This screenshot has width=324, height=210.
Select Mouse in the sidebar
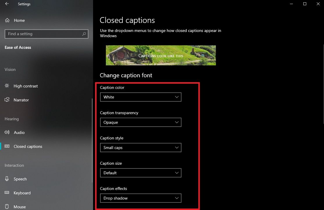coord(20,207)
